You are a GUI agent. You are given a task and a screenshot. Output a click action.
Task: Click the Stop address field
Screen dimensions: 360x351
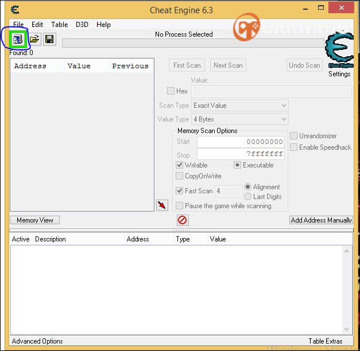tap(241, 154)
